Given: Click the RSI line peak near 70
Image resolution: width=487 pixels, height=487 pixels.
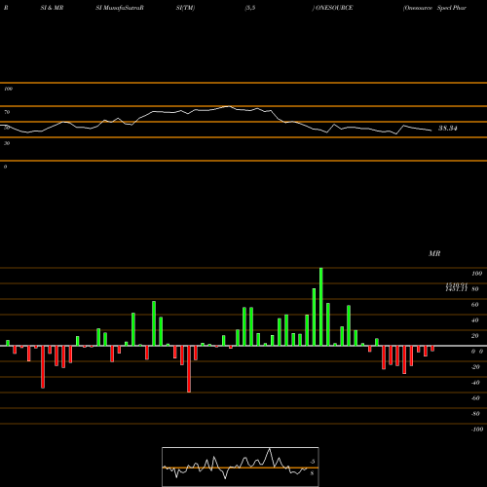Looking at the screenshot, I should coord(228,106).
